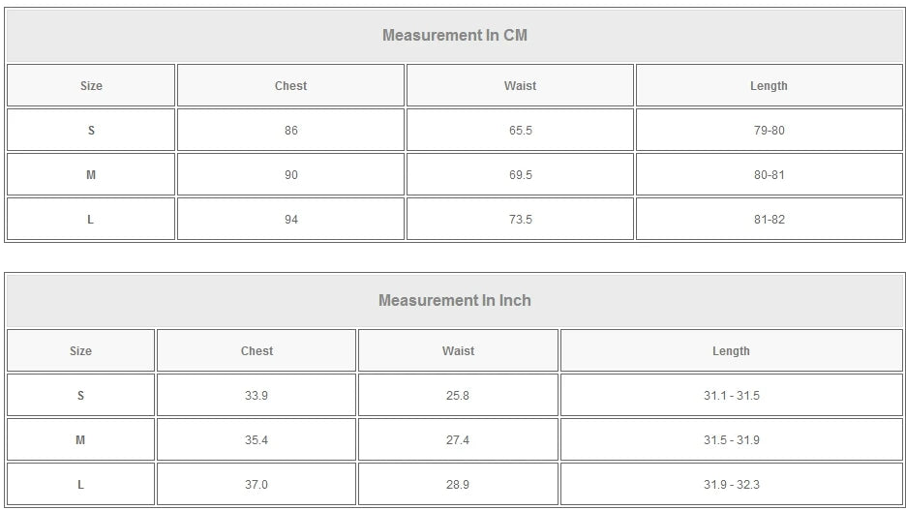Click the length cell showing 79-80

[x=769, y=131]
